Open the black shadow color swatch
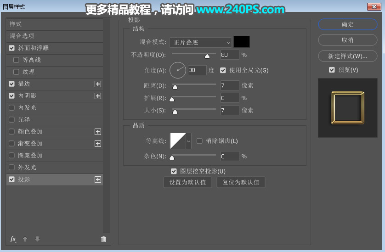The height and width of the screenshot is (252, 385). tap(242, 42)
